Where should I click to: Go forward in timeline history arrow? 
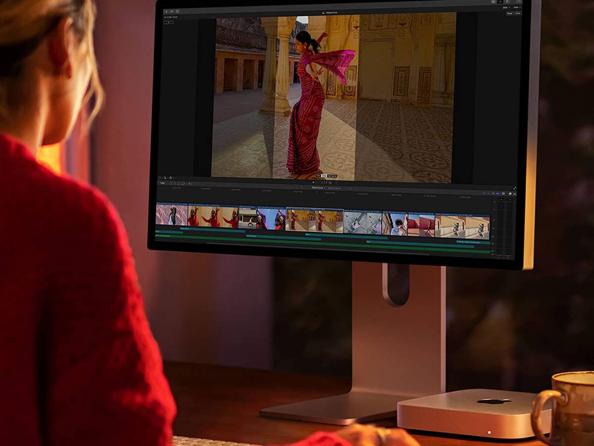pyautogui.click(x=350, y=188)
